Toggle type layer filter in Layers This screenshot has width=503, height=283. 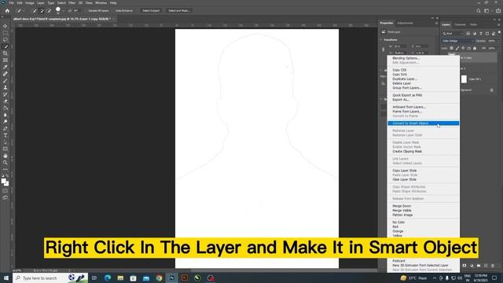[481, 33]
